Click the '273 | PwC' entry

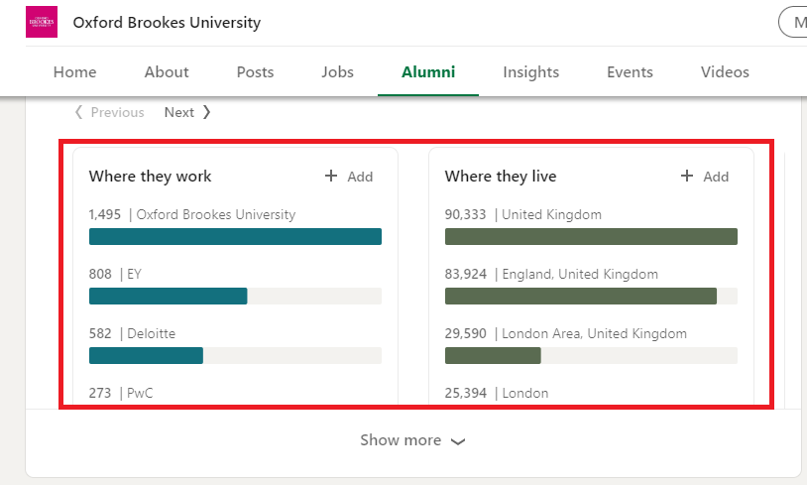(121, 394)
